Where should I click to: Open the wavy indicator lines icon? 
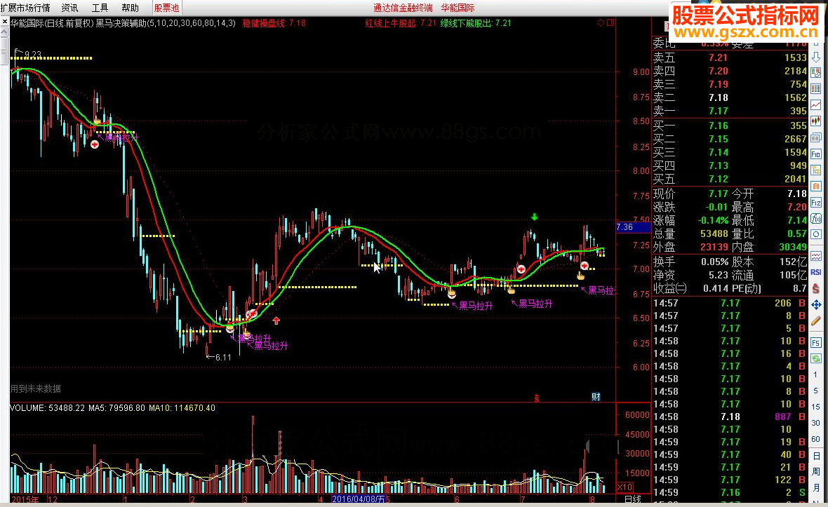(x=816, y=257)
